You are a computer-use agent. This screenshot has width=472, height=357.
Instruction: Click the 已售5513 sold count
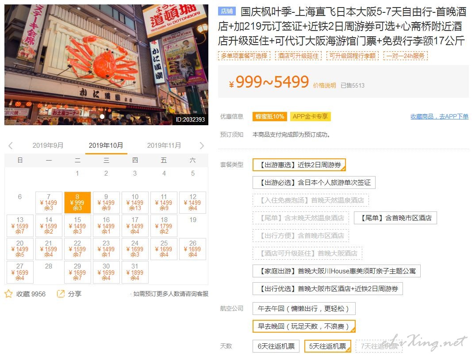[x=353, y=85]
